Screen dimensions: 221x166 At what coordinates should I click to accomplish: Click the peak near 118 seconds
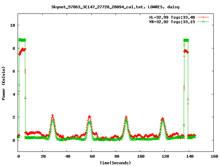tap(163, 119)
